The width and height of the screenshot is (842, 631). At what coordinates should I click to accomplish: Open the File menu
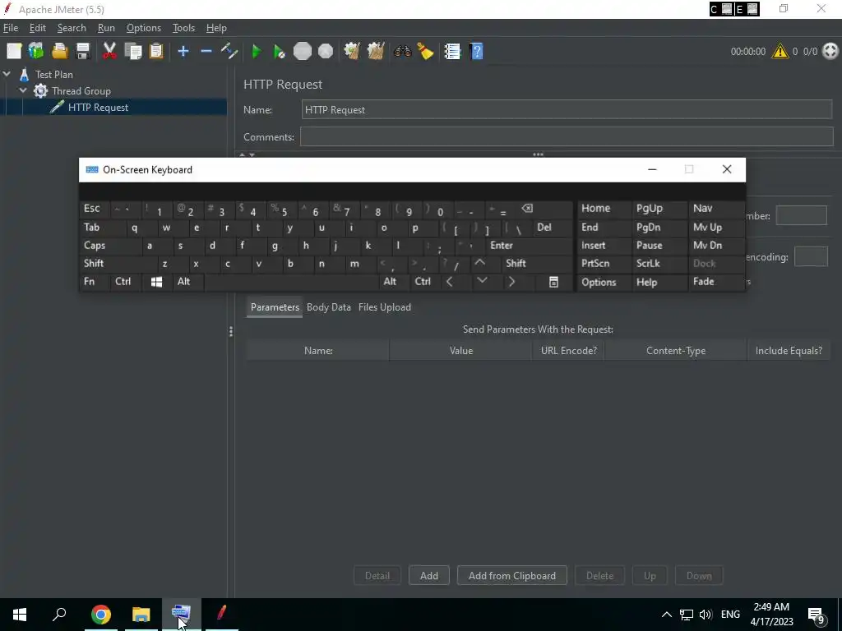tap(11, 28)
